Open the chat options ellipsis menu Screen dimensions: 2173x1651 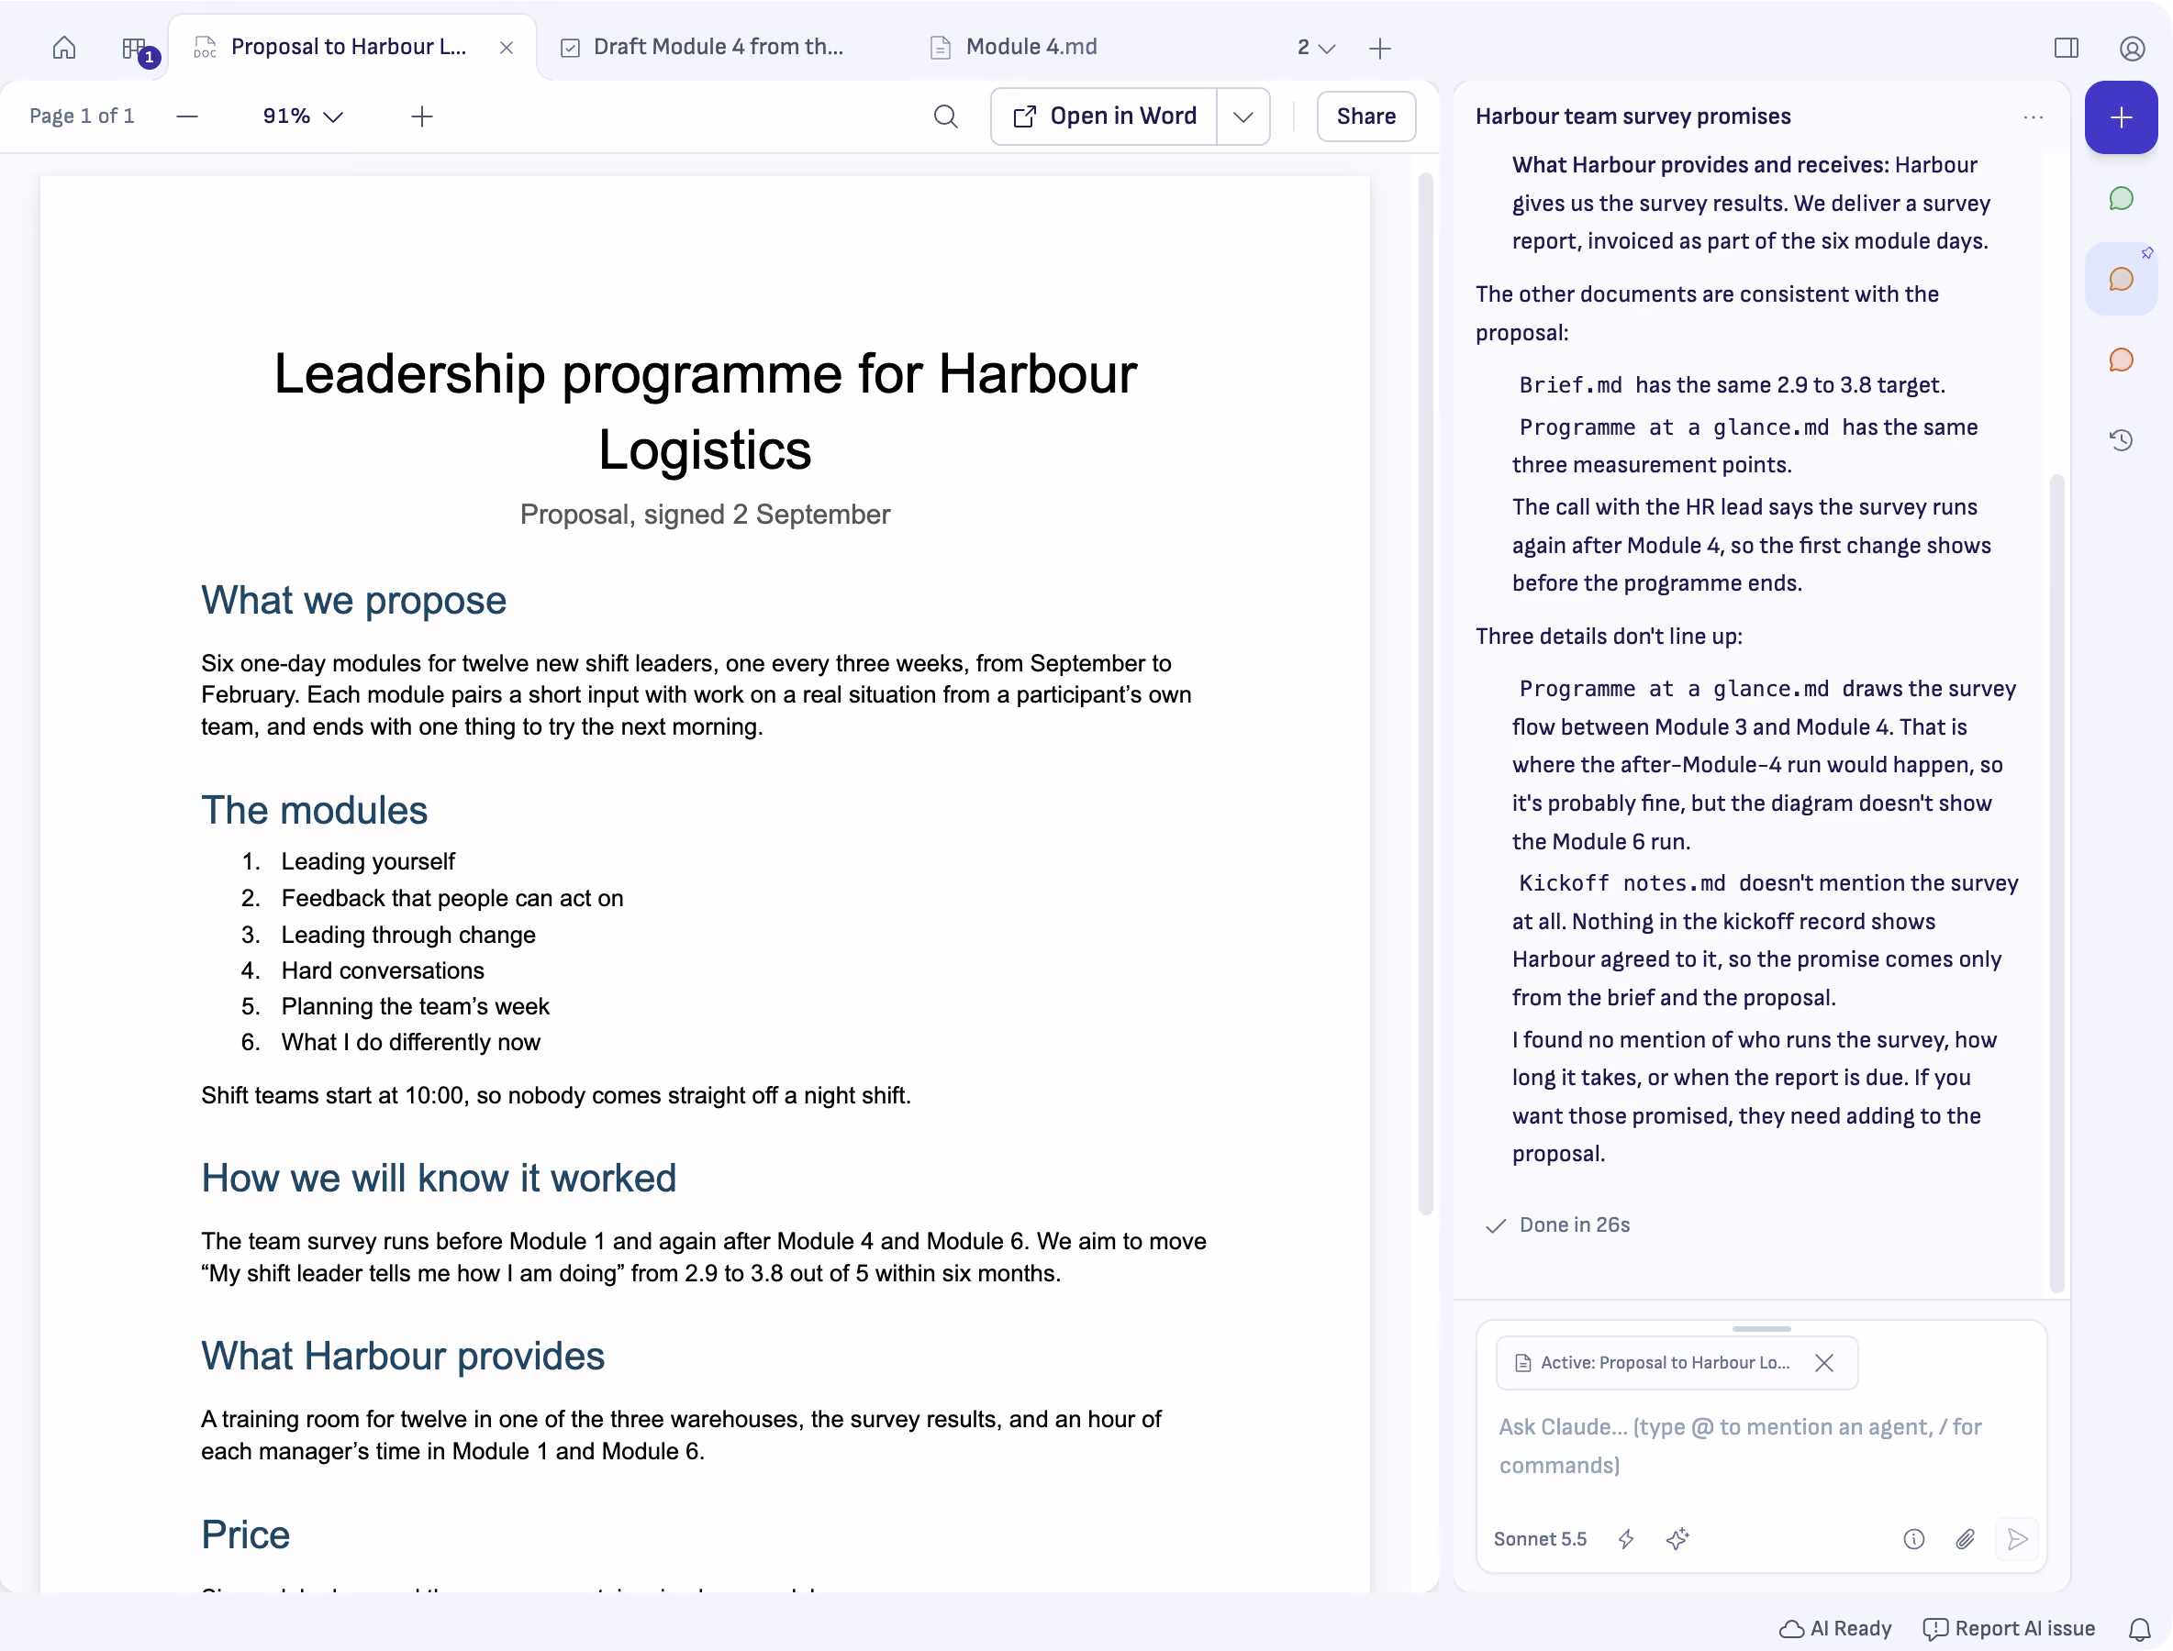[x=2034, y=117]
